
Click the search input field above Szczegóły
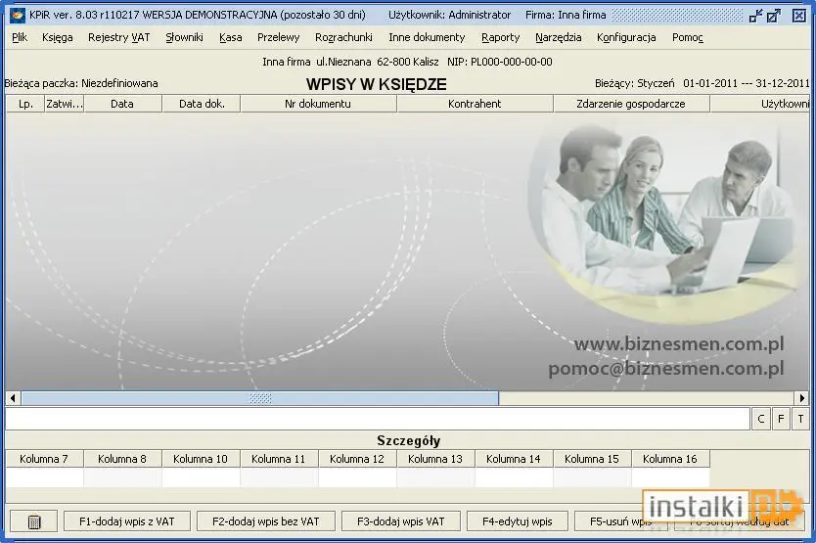pos(378,419)
